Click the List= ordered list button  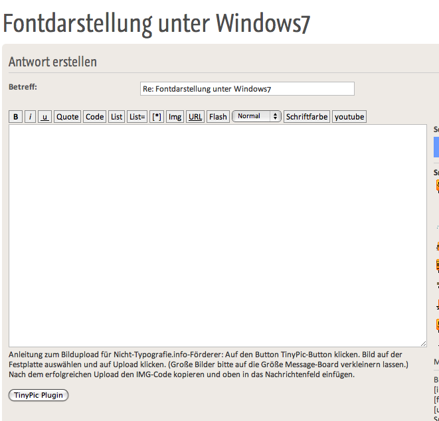coord(137,116)
